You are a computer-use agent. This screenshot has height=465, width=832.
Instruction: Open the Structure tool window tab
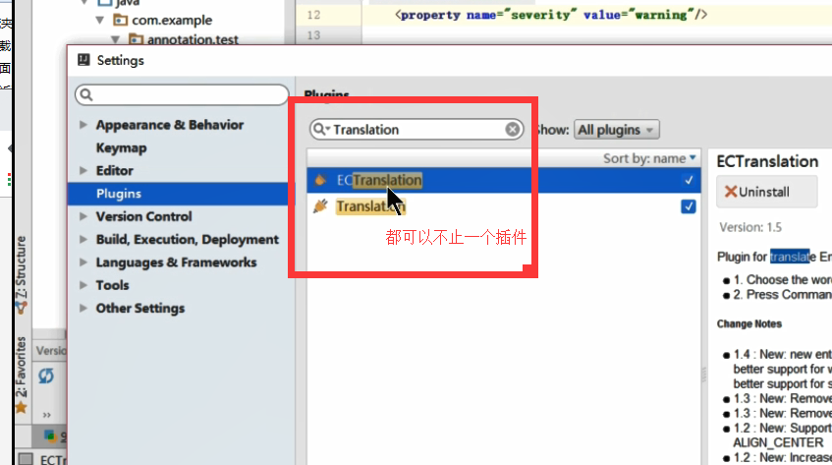(22, 275)
